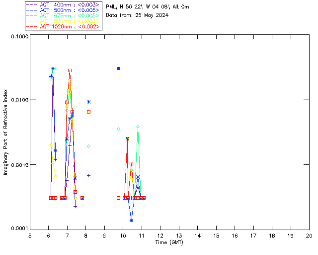The height and width of the screenshot is (255, 318).
Task: Click the red square at the 7 GMT peak
Action: pos(70,71)
